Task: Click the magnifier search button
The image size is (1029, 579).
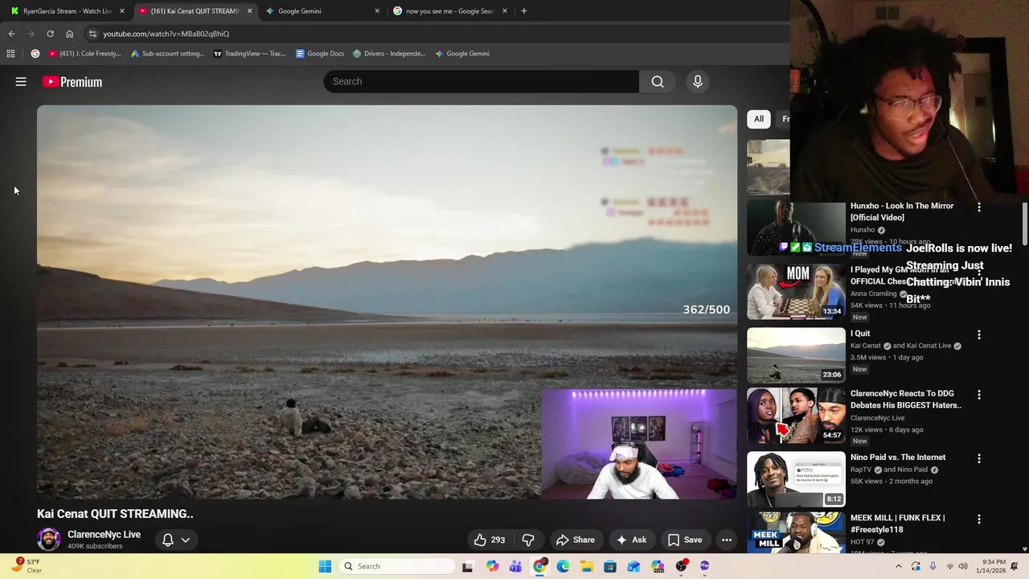Action: 658,81
